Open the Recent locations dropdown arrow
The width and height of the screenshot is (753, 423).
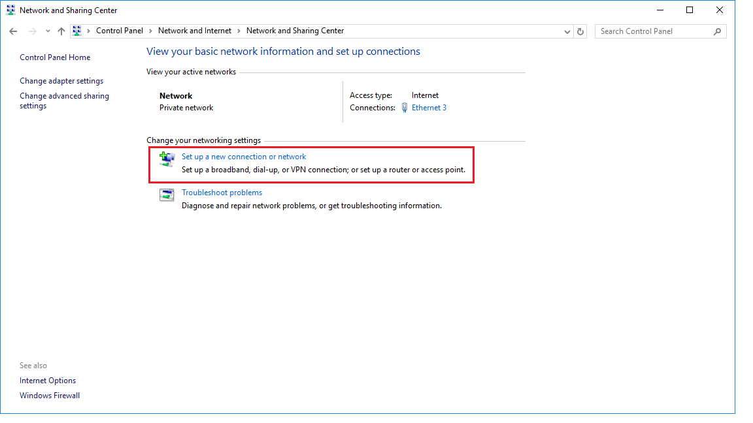click(x=48, y=31)
